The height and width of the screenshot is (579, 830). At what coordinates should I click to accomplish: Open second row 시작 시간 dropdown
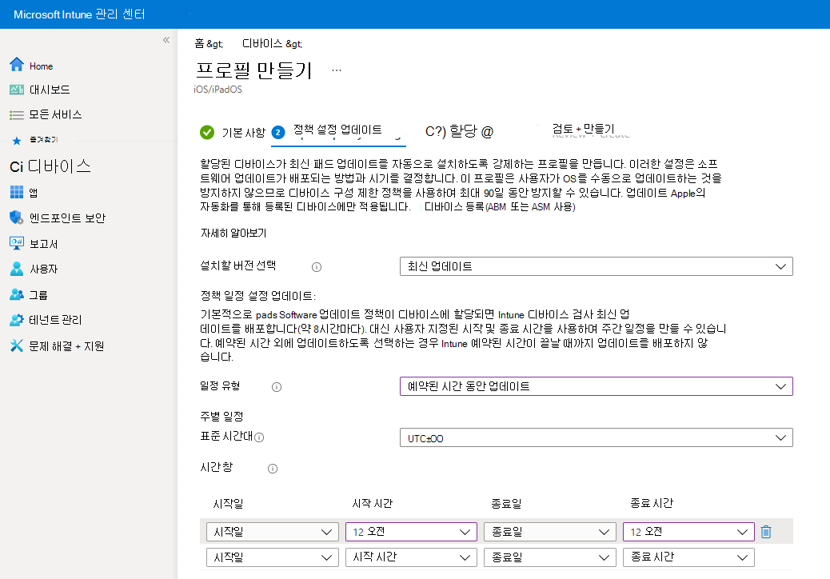411,557
